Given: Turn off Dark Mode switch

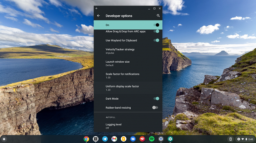Looking at the screenshot, I should 156,99.
